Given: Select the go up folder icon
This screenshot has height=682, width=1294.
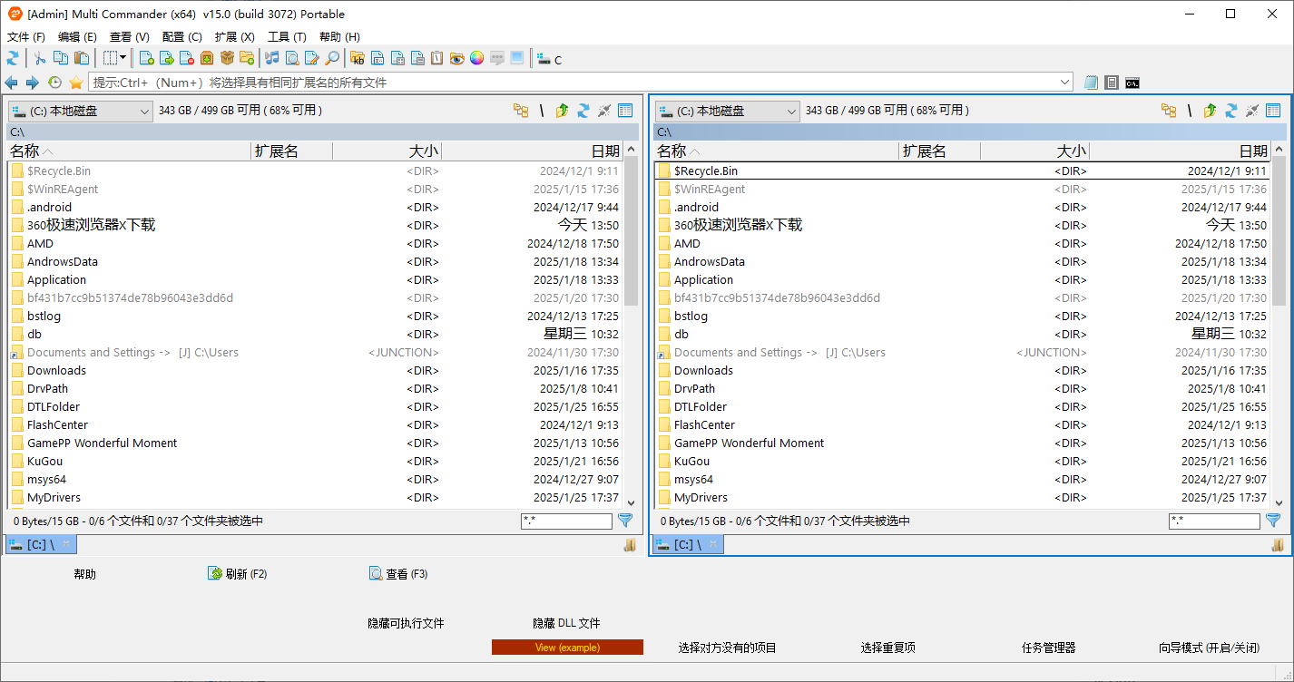Looking at the screenshot, I should tap(560, 110).
